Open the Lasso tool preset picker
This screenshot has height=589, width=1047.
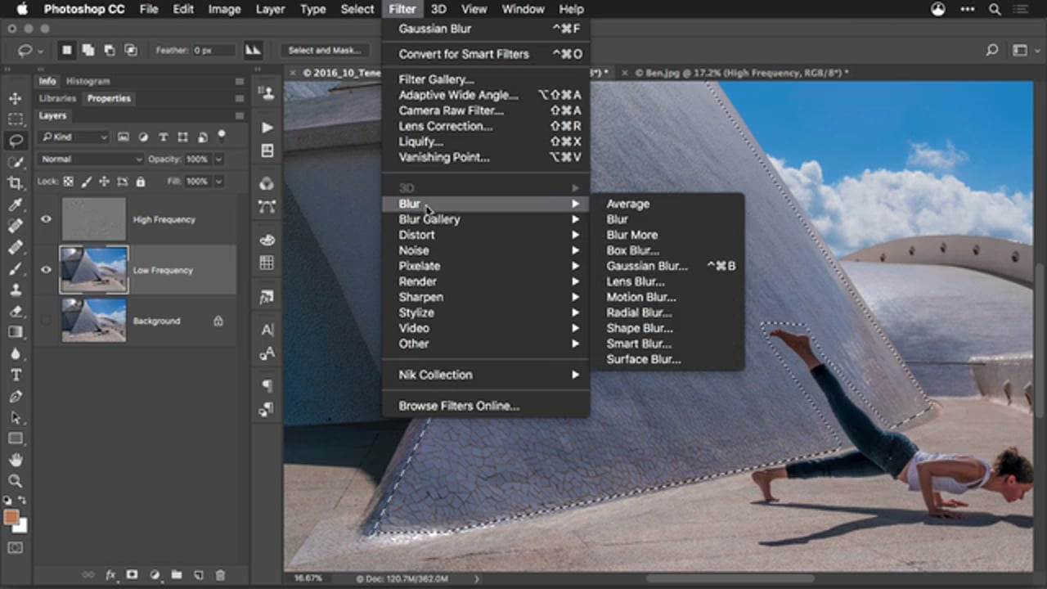pos(30,51)
